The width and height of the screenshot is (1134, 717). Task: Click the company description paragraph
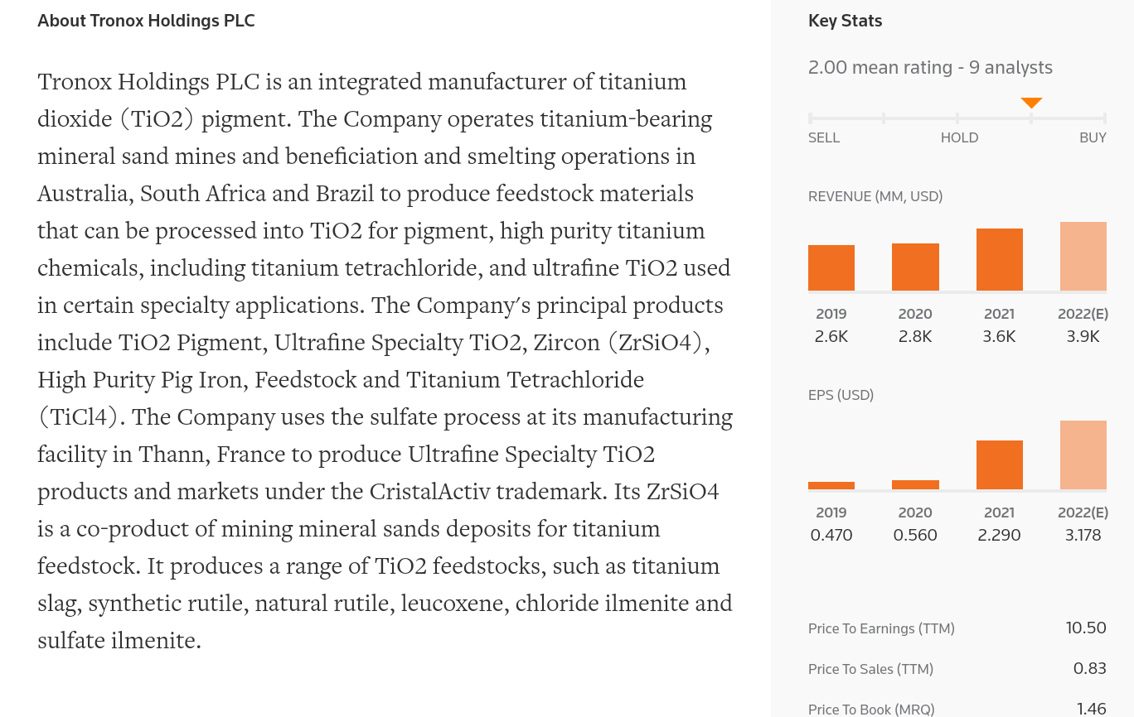pyautogui.click(x=385, y=361)
